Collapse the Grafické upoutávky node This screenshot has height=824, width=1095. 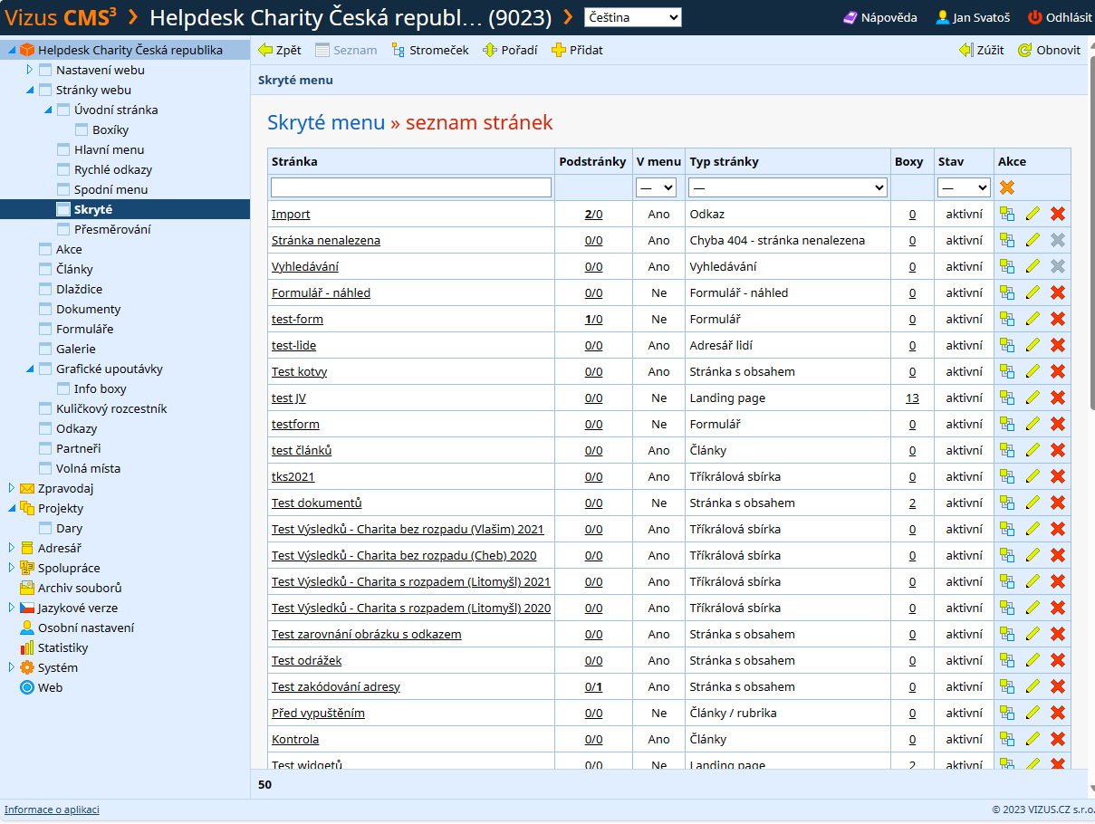pos(29,369)
